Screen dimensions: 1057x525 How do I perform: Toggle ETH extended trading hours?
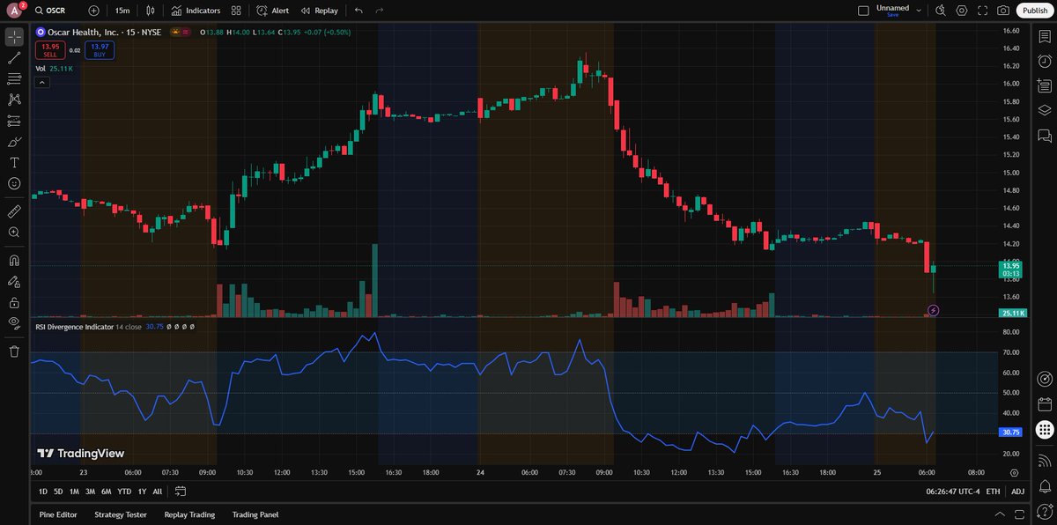click(993, 492)
